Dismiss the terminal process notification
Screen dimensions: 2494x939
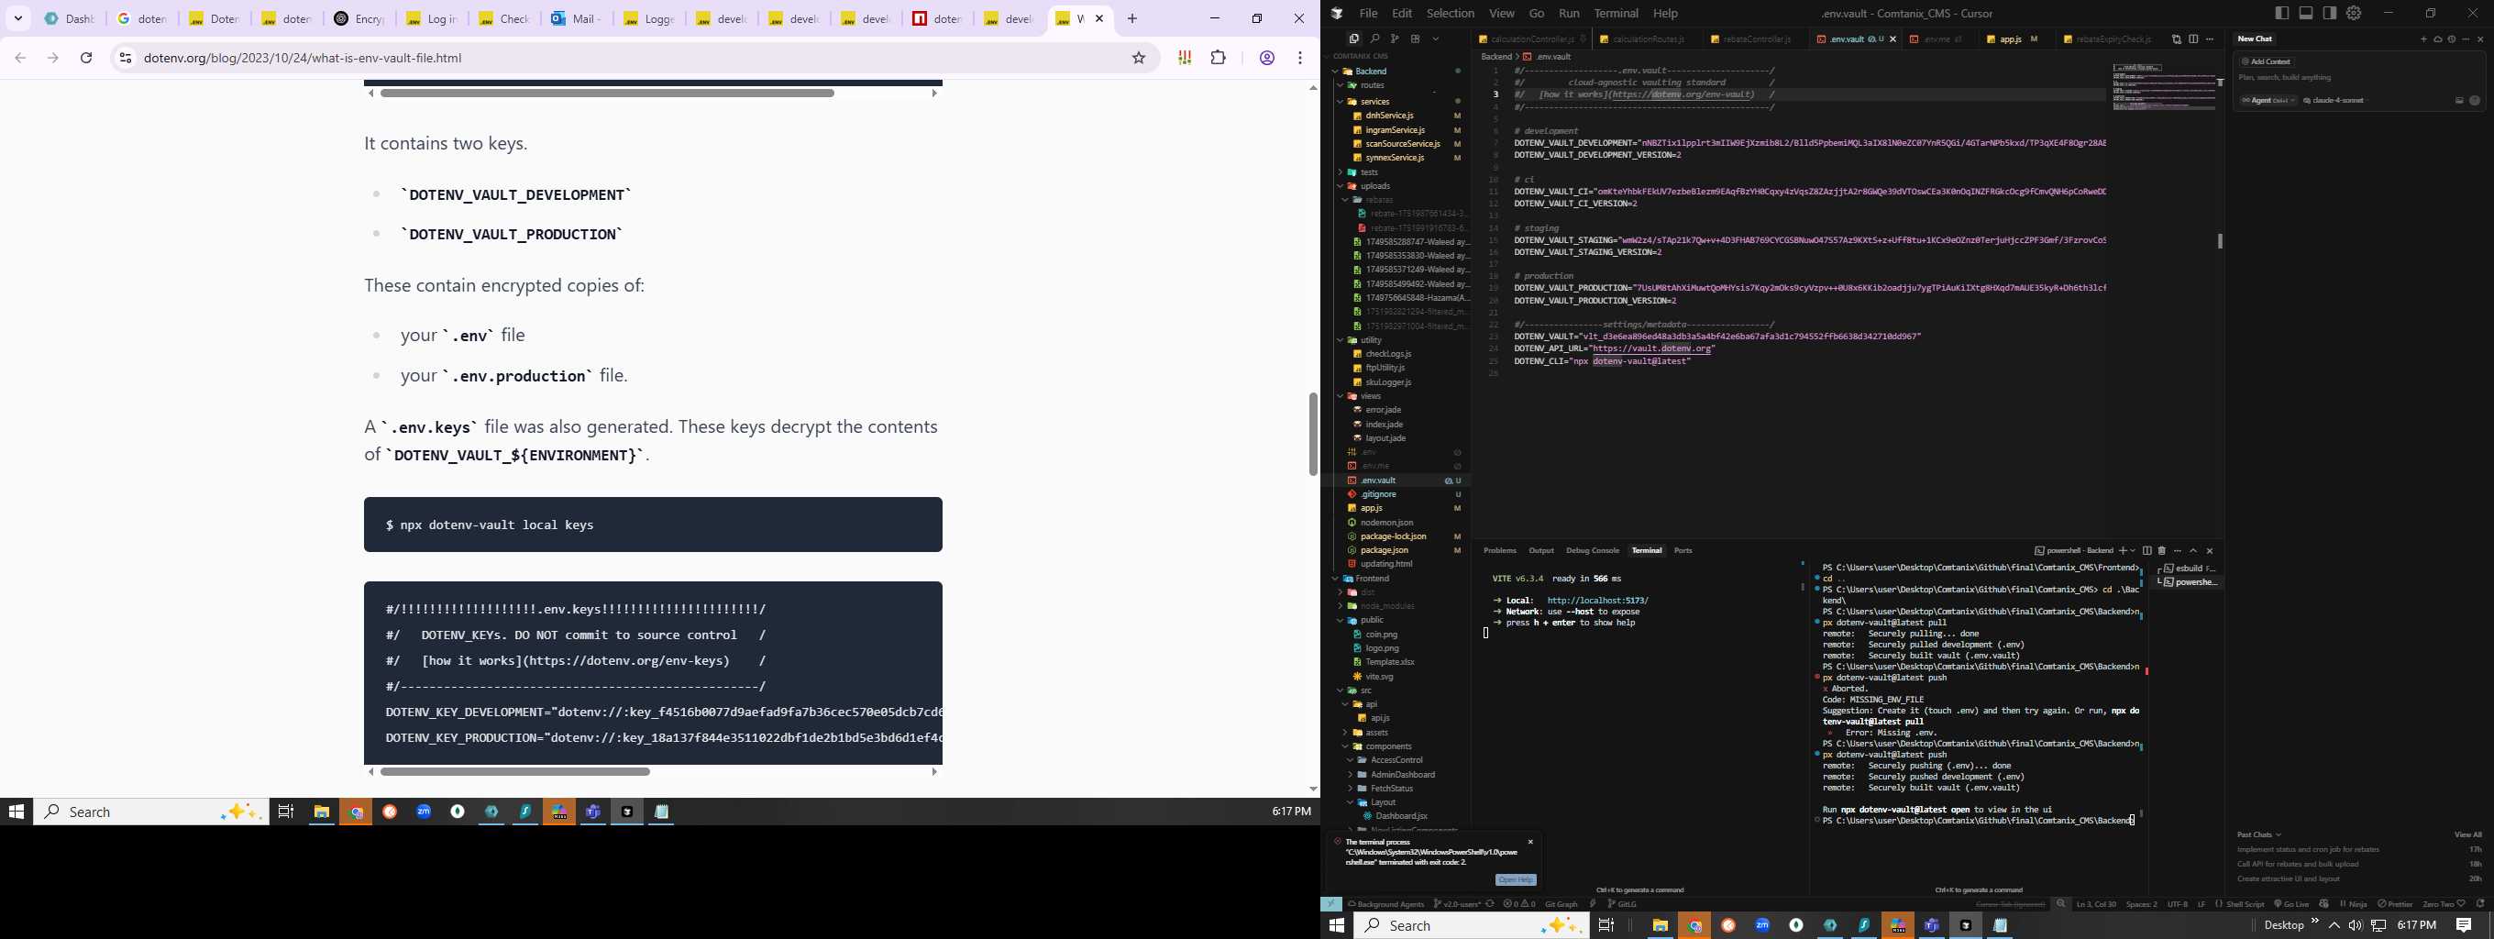pyautogui.click(x=1530, y=842)
